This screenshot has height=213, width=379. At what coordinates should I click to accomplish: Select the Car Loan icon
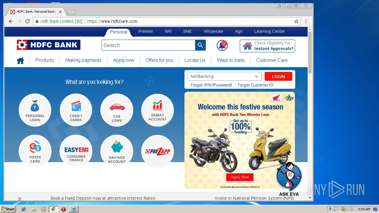117,110
